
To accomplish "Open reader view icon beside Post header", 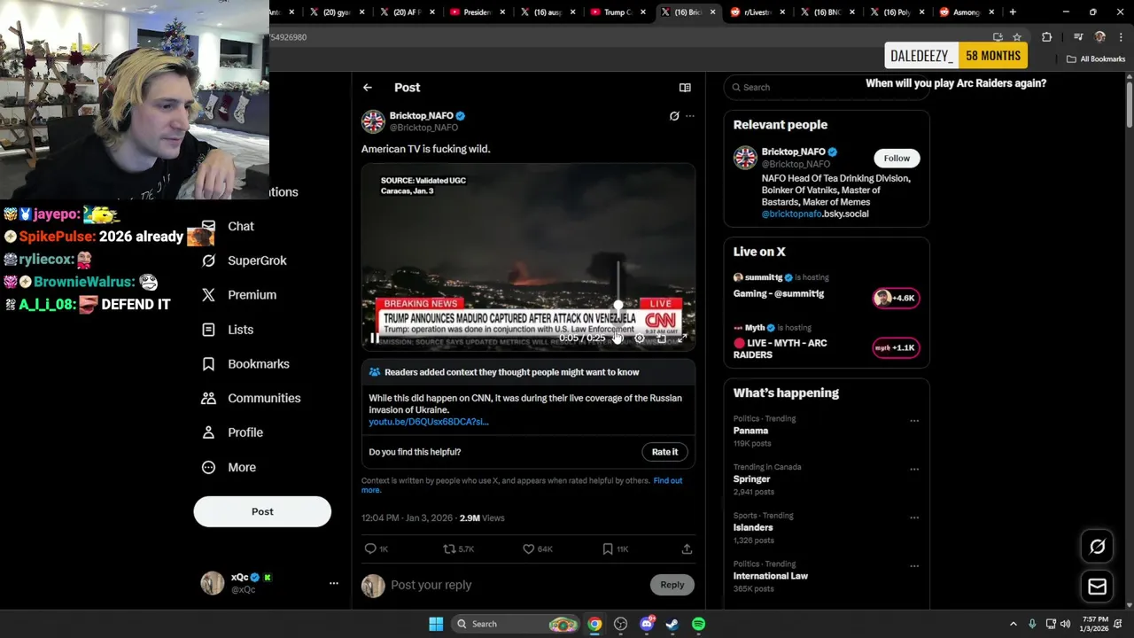I will coord(685,88).
